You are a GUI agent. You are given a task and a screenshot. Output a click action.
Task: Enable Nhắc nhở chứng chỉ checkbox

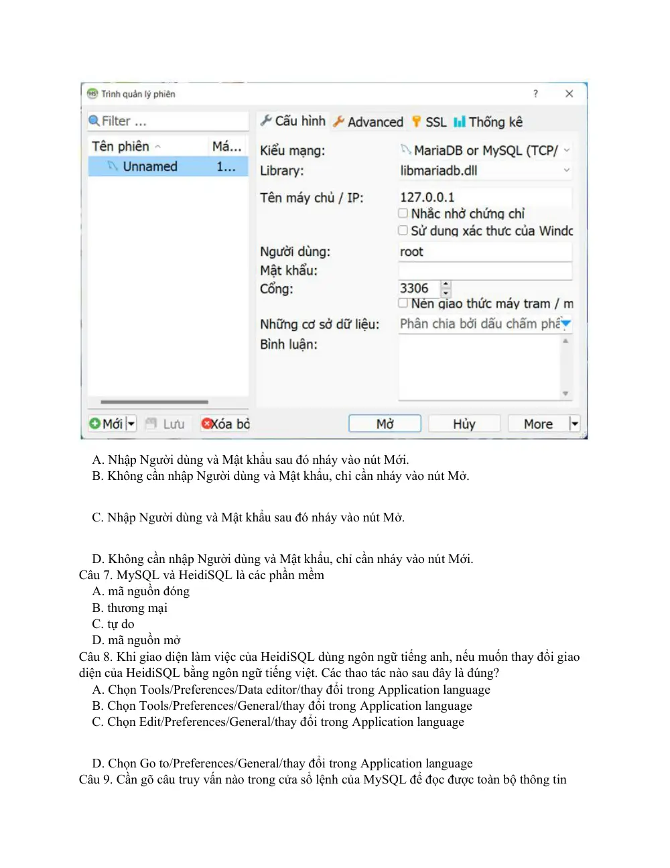[403, 213]
